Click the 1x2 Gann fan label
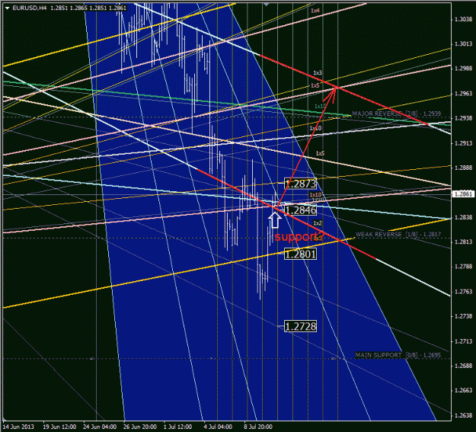476x432 pixels. click(318, 223)
